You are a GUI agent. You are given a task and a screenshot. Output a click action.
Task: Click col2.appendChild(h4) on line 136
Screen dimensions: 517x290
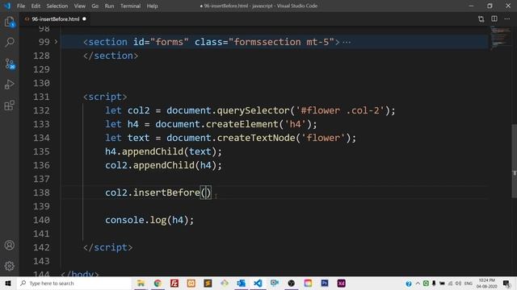click(x=163, y=165)
